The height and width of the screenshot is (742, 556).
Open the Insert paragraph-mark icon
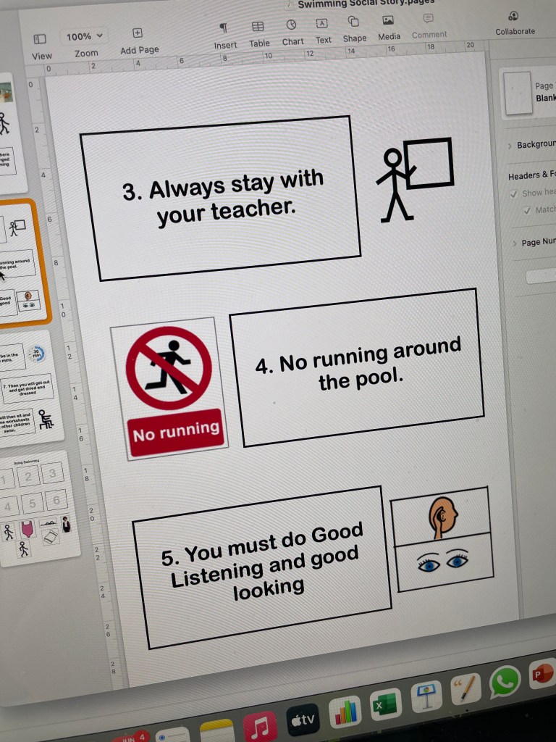point(224,28)
